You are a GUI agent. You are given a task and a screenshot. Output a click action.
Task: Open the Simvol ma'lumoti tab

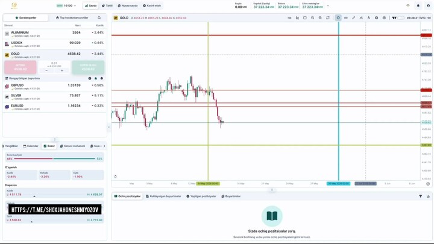[x=72, y=146]
